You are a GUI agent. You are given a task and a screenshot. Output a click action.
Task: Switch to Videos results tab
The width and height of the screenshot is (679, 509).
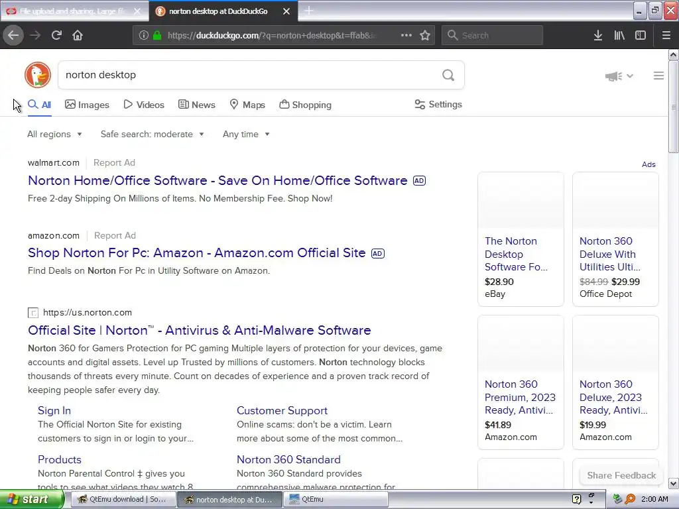(x=144, y=105)
